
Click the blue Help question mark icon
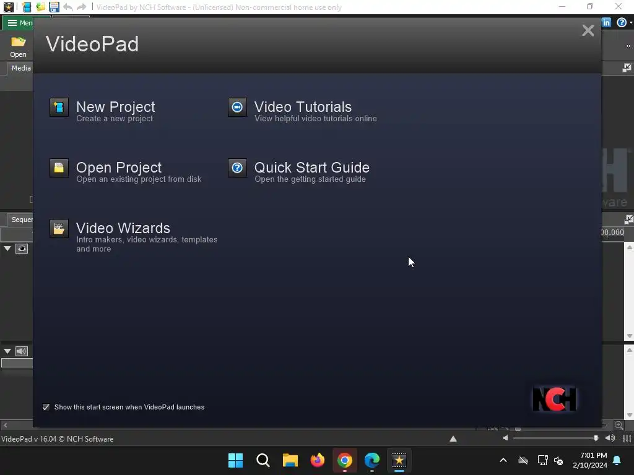(622, 23)
